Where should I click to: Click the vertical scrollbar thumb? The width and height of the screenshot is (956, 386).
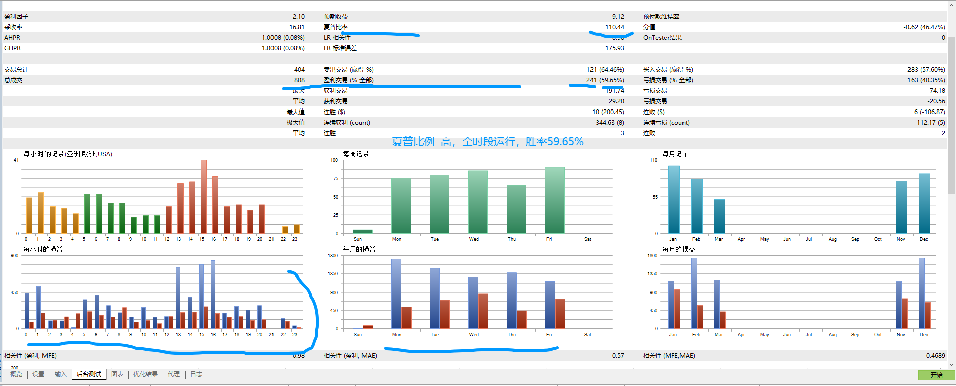[x=951, y=115]
